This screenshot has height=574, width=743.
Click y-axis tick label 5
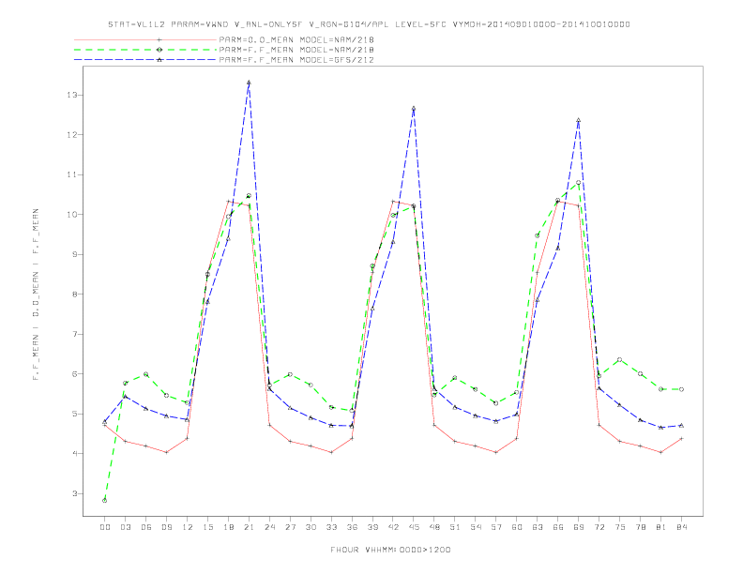click(74, 414)
